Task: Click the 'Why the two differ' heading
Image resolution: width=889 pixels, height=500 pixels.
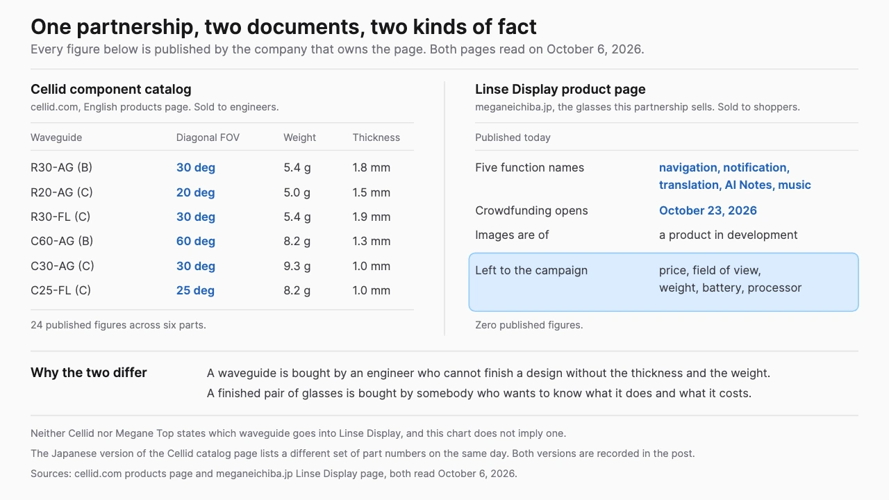Action: tap(89, 372)
